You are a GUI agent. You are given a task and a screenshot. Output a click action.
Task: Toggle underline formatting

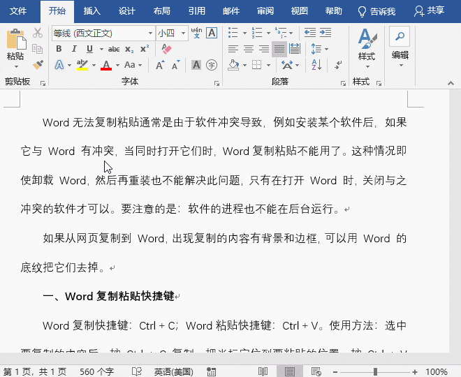pyautogui.click(x=89, y=49)
